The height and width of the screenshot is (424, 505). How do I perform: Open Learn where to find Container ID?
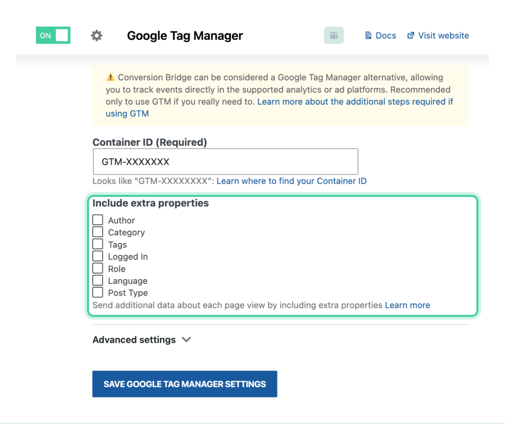point(291,181)
